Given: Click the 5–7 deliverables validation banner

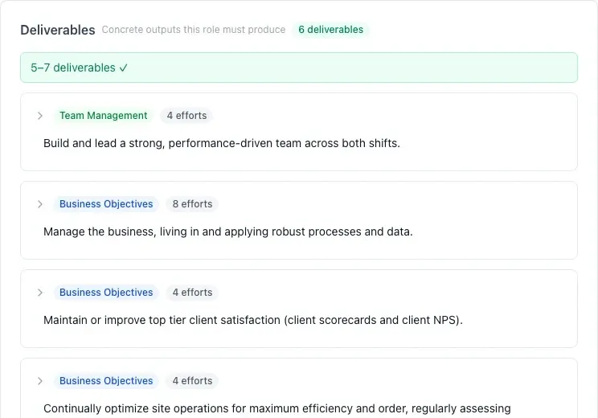Looking at the screenshot, I should (x=299, y=68).
